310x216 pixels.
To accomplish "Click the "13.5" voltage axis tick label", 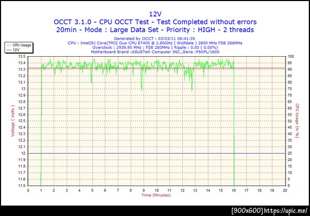I will (22, 56).
